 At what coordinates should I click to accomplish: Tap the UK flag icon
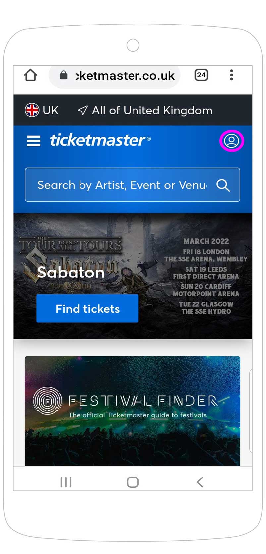pos(32,110)
